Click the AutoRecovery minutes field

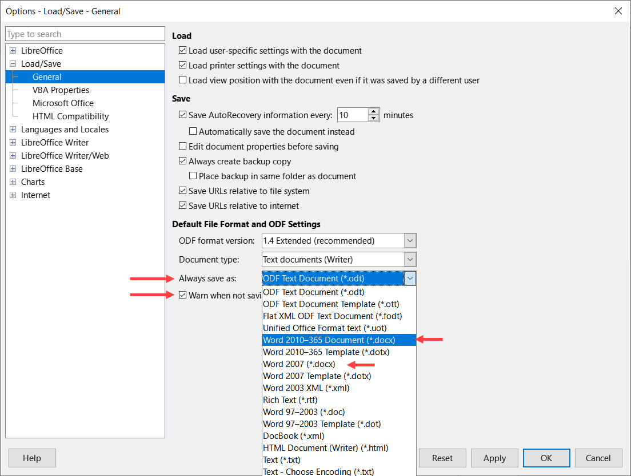pyautogui.click(x=353, y=115)
